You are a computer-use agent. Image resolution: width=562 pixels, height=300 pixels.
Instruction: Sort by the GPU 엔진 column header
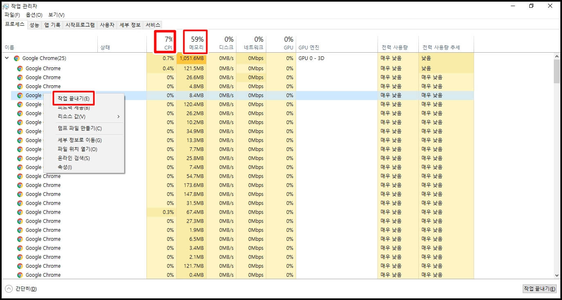pyautogui.click(x=337, y=44)
